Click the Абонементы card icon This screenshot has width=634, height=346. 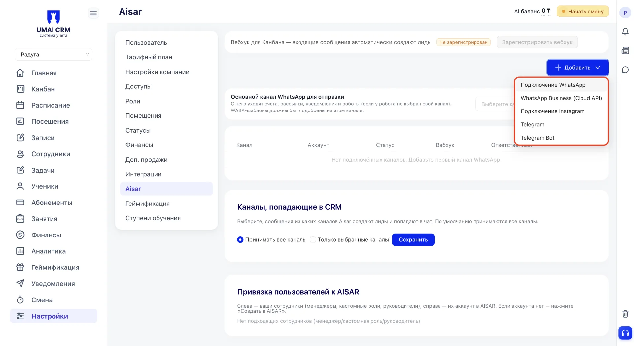coord(20,202)
